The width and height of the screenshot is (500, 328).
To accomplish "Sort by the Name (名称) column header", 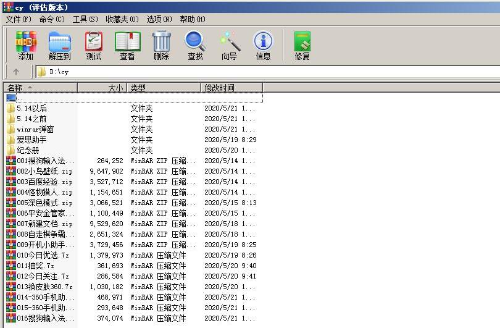I will [x=41, y=88].
